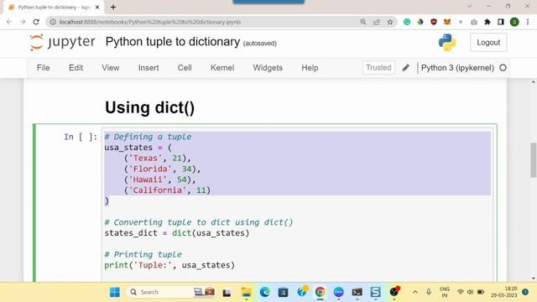Click the browser forward arrow

[23, 22]
